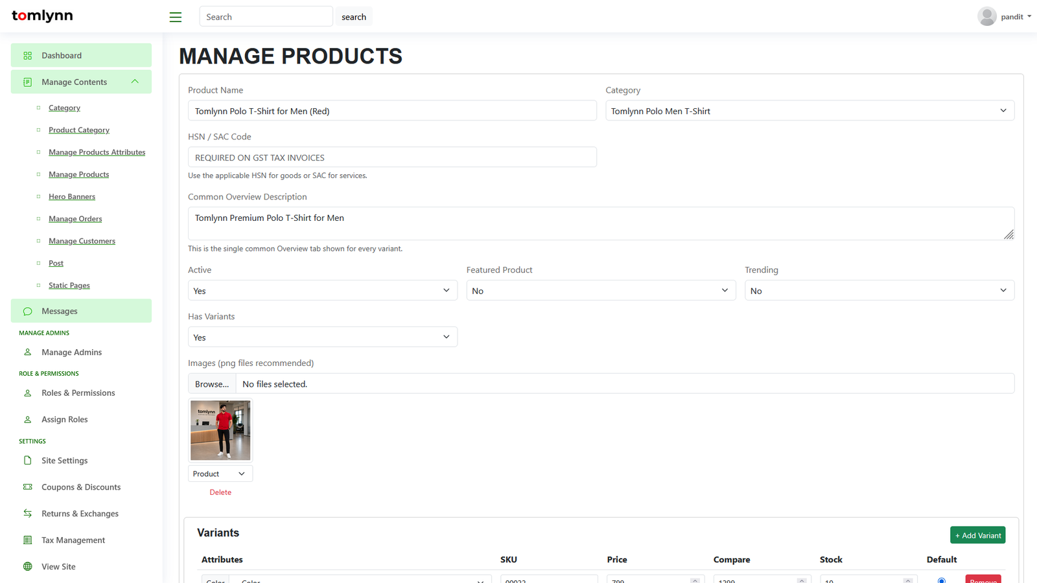Image resolution: width=1037 pixels, height=583 pixels.
Task: Click the tomlynn logo
Action: coord(42,16)
